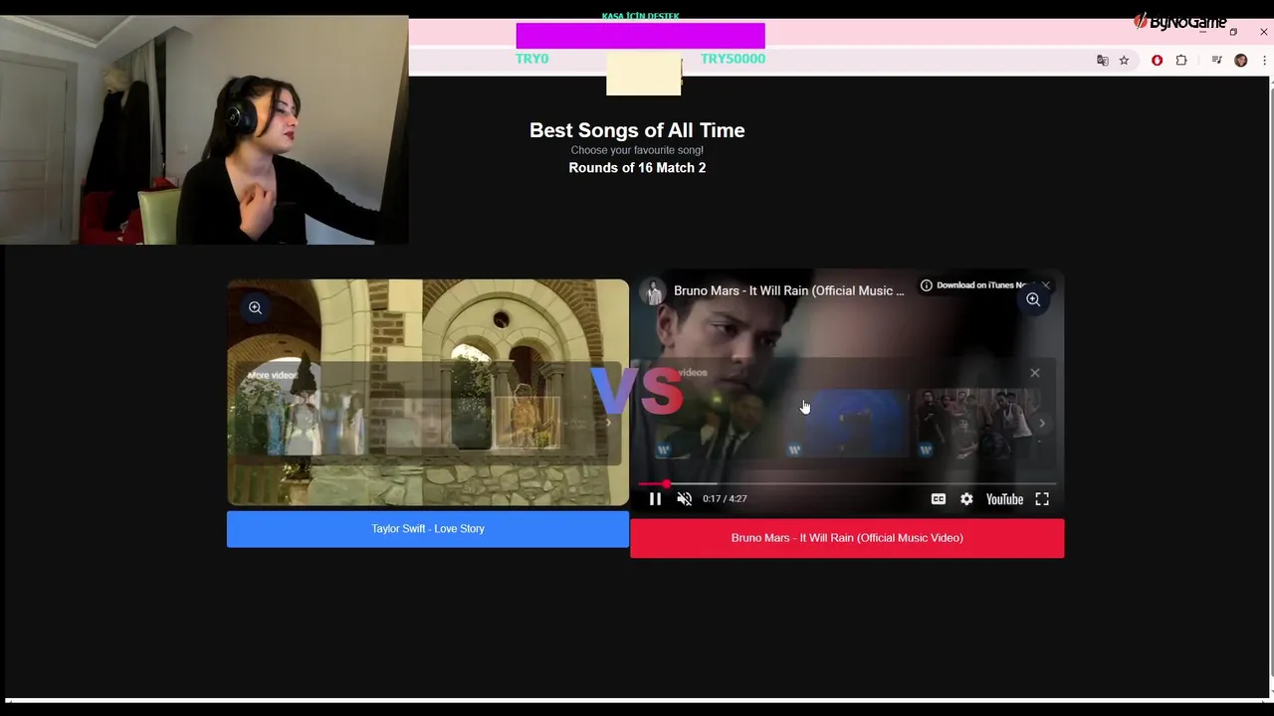Open the group-of-people suggested video thumbnail
Image resolution: width=1274 pixels, height=716 pixels.
pos(977,424)
